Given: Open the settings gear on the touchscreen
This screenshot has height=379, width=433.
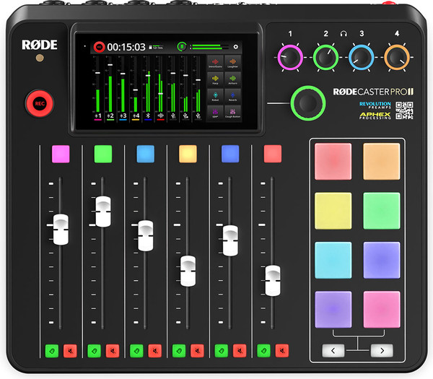Looking at the screenshot, I should click(235, 47).
